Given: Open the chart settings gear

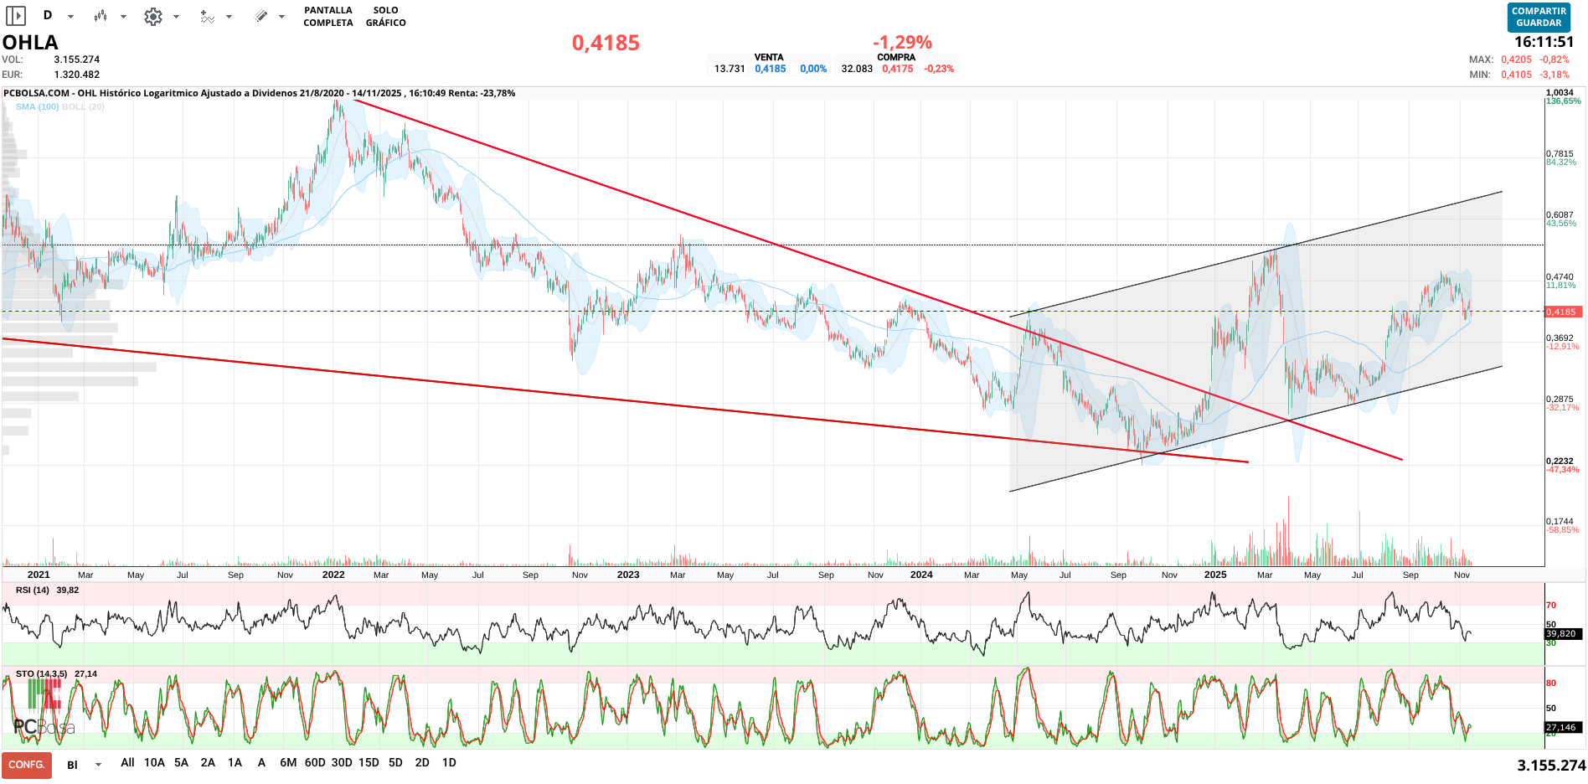Looking at the screenshot, I should (x=153, y=16).
